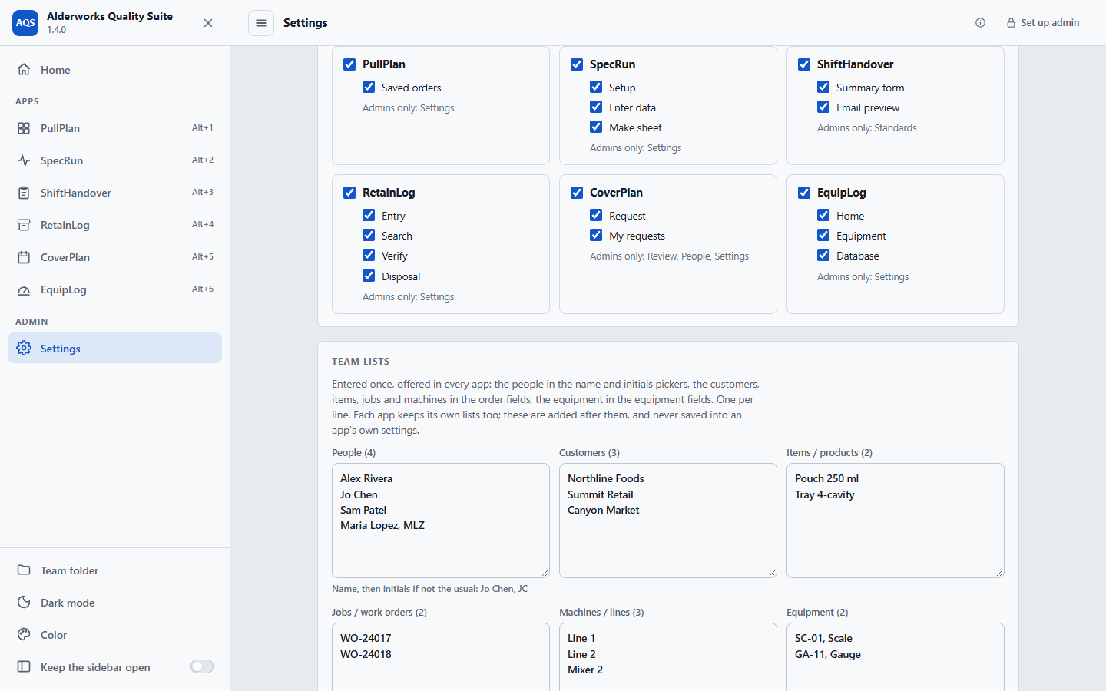Click the ShiftHandover clipboard icon in sidebar
The image size is (1106, 691).
point(24,193)
